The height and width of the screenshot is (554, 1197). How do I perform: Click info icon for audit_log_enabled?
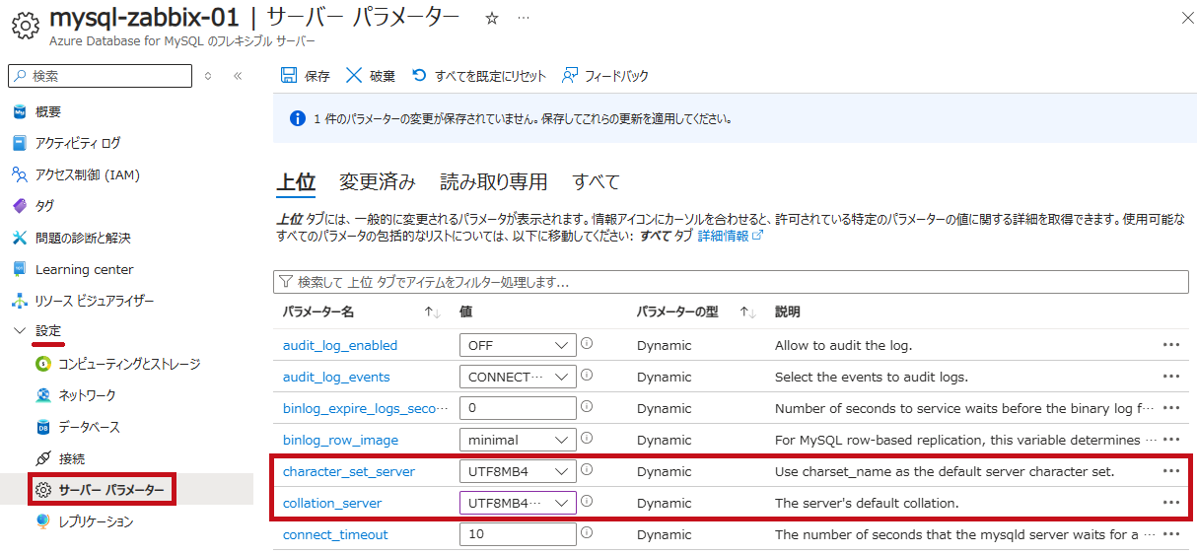pyautogui.click(x=587, y=343)
